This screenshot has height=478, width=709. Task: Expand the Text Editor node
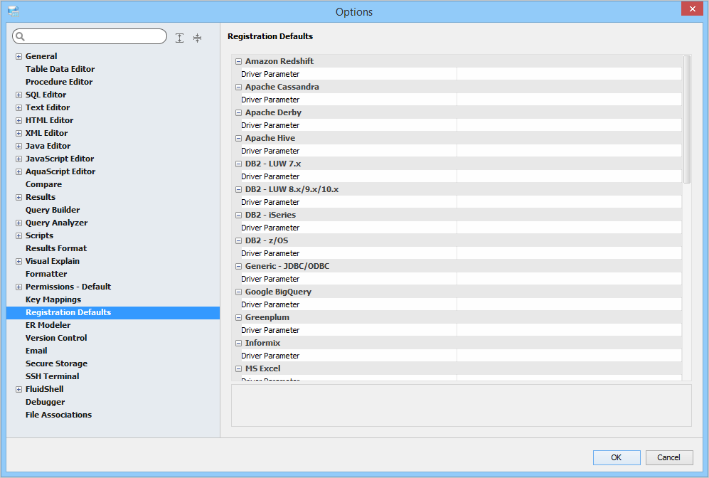[18, 107]
